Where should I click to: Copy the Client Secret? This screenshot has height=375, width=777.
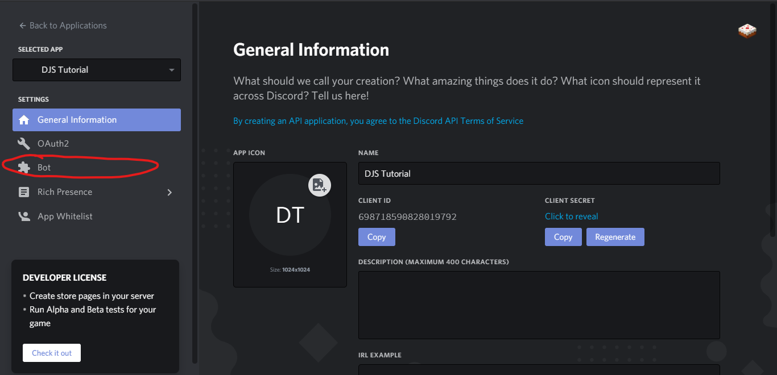pyautogui.click(x=563, y=237)
